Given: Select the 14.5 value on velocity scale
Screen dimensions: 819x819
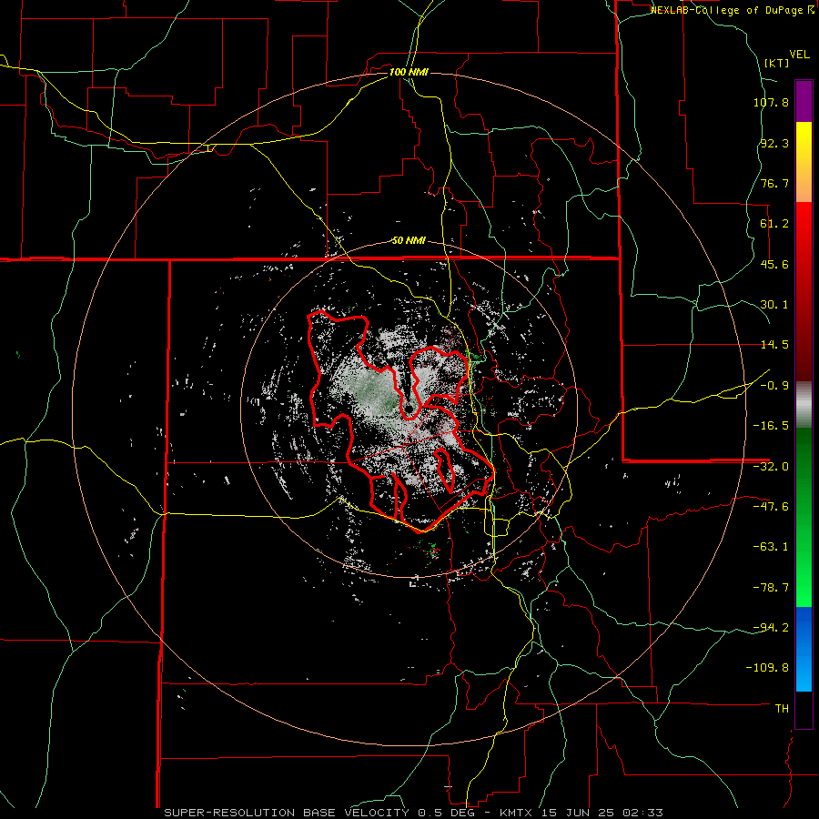Looking at the screenshot, I should 774,345.
